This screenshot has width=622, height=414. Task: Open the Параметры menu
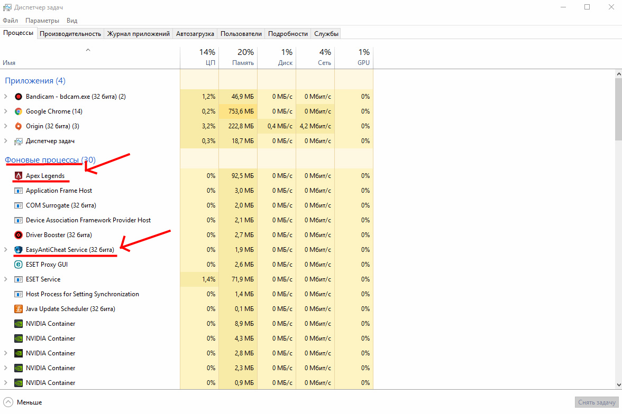tap(42, 21)
